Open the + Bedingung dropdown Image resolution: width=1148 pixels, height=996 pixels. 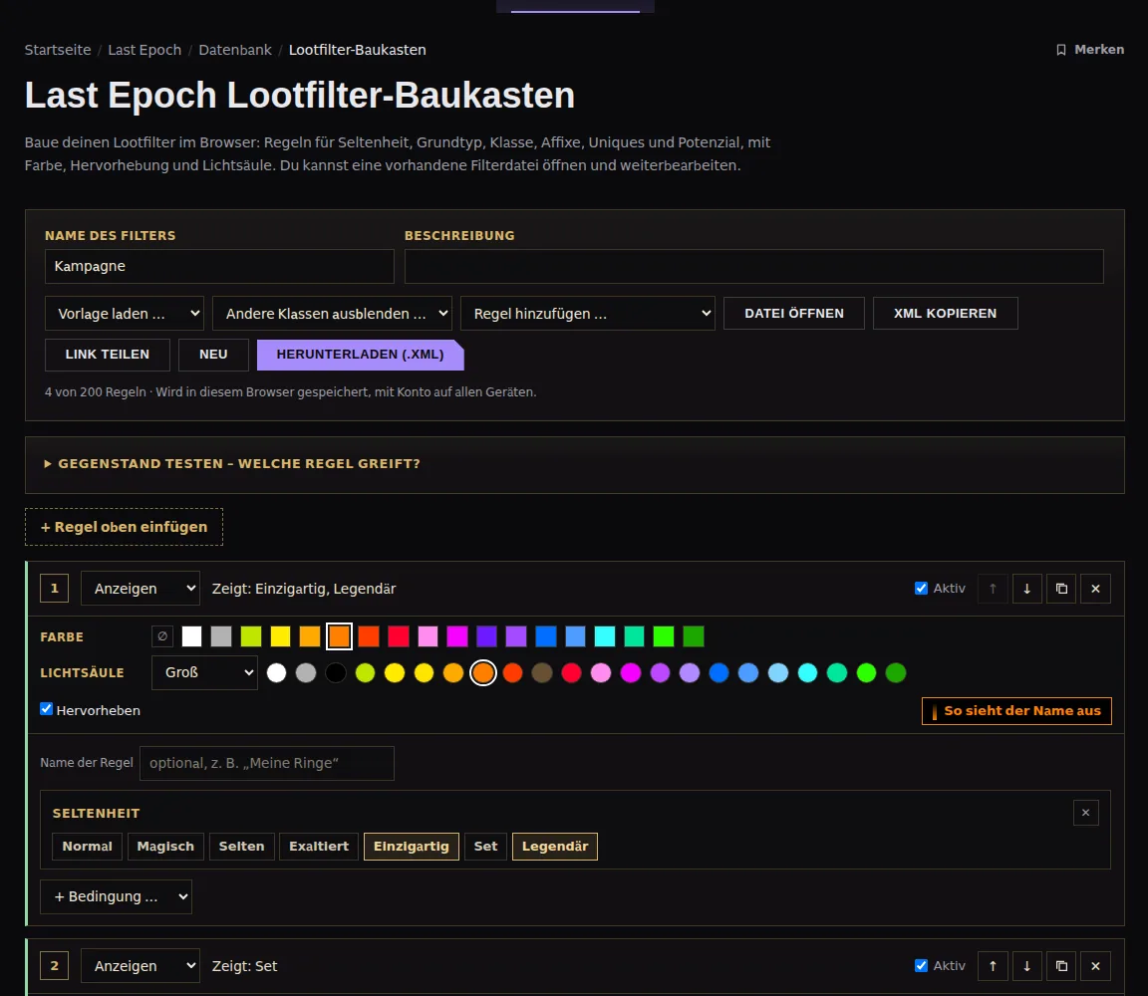[116, 896]
